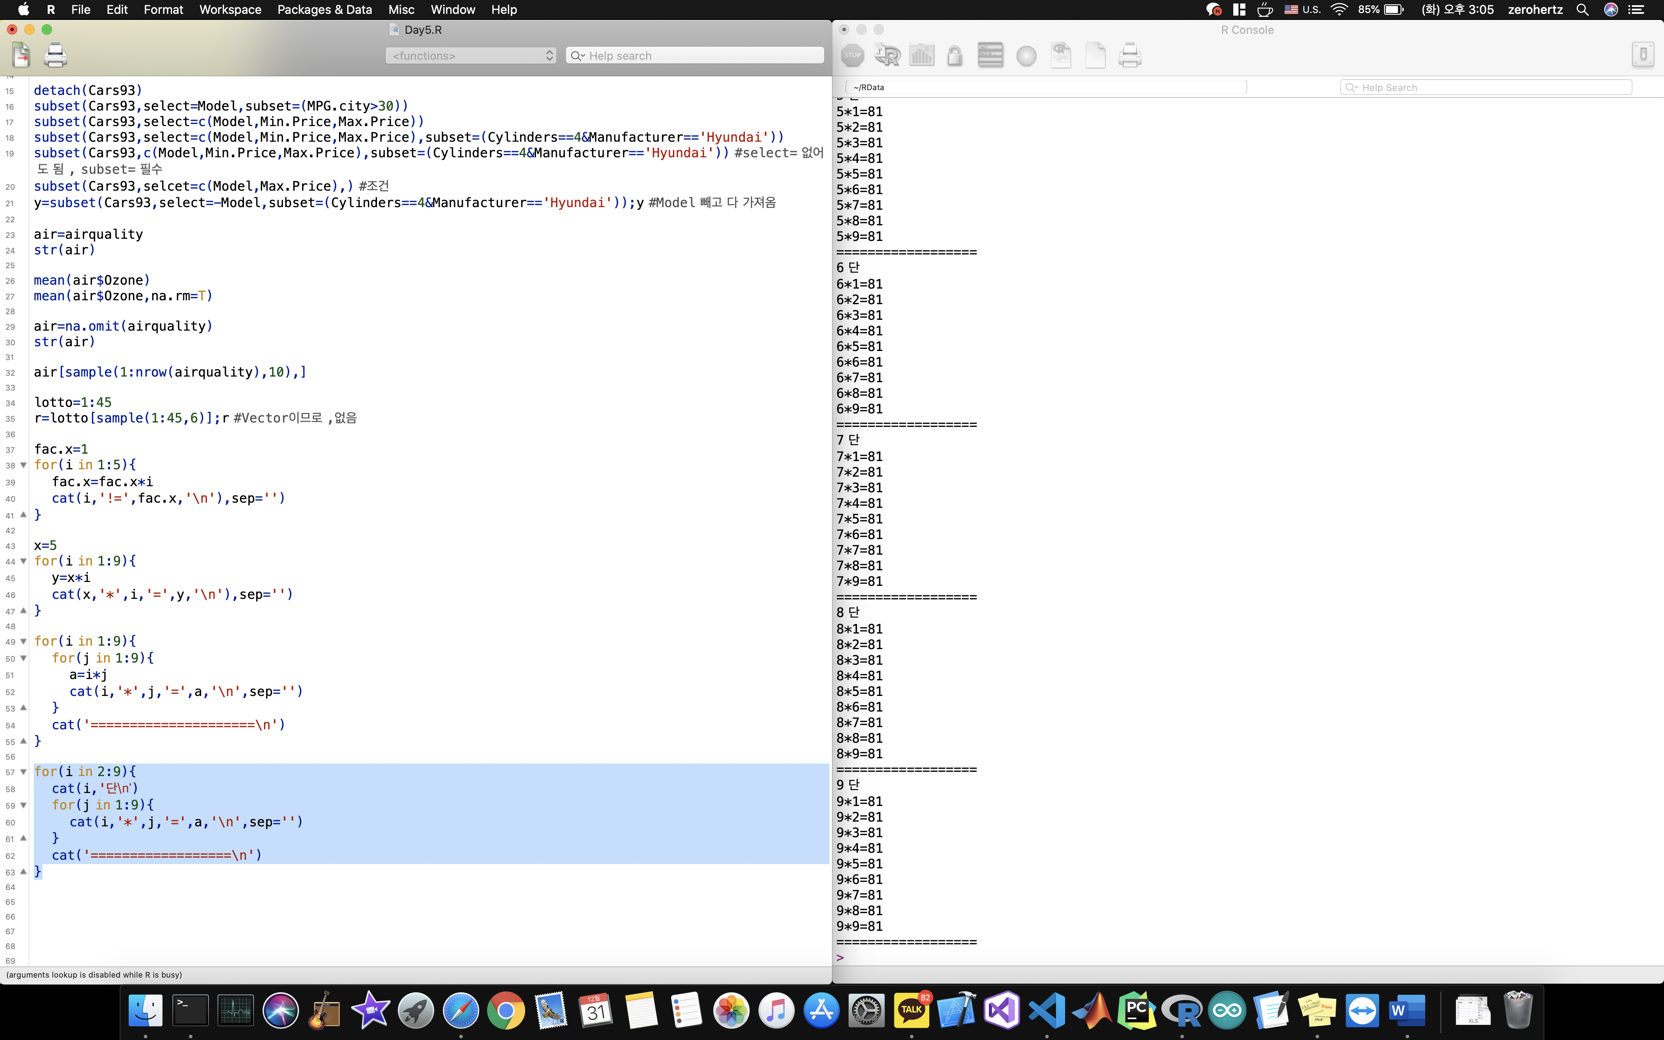Click the code line 'air=airquality'
Image resolution: width=1664 pixels, height=1040 pixels.
[x=89, y=234]
